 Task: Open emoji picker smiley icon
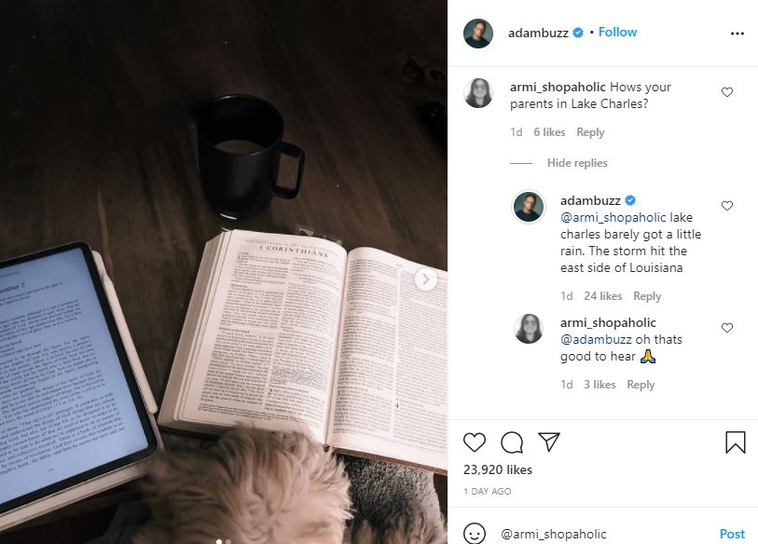tap(475, 533)
